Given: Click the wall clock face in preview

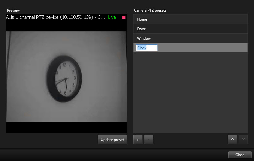Looking at the screenshot, I should coord(64,79).
